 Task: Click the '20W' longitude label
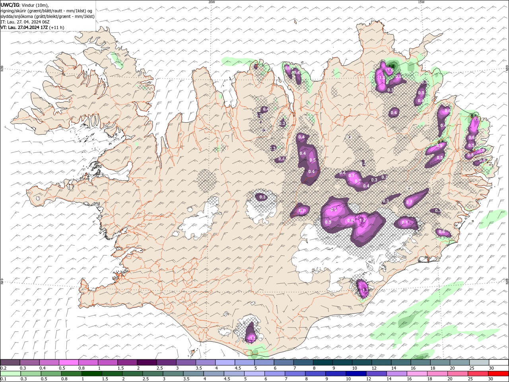click(x=212, y=2)
